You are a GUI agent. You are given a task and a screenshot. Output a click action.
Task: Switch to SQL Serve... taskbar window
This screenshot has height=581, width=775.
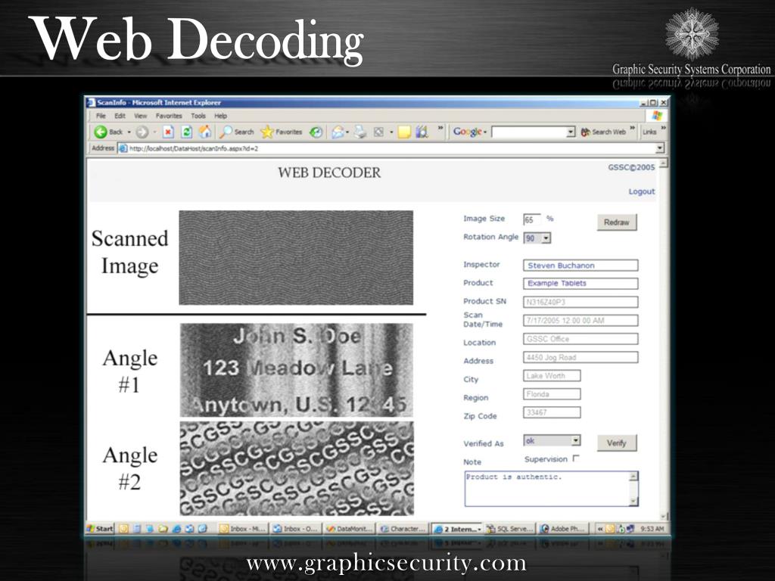(x=509, y=529)
